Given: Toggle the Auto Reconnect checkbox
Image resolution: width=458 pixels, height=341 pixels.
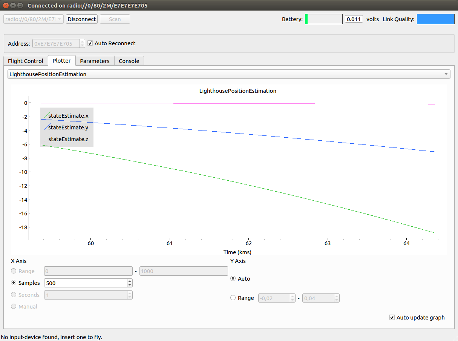Looking at the screenshot, I should click(x=90, y=43).
